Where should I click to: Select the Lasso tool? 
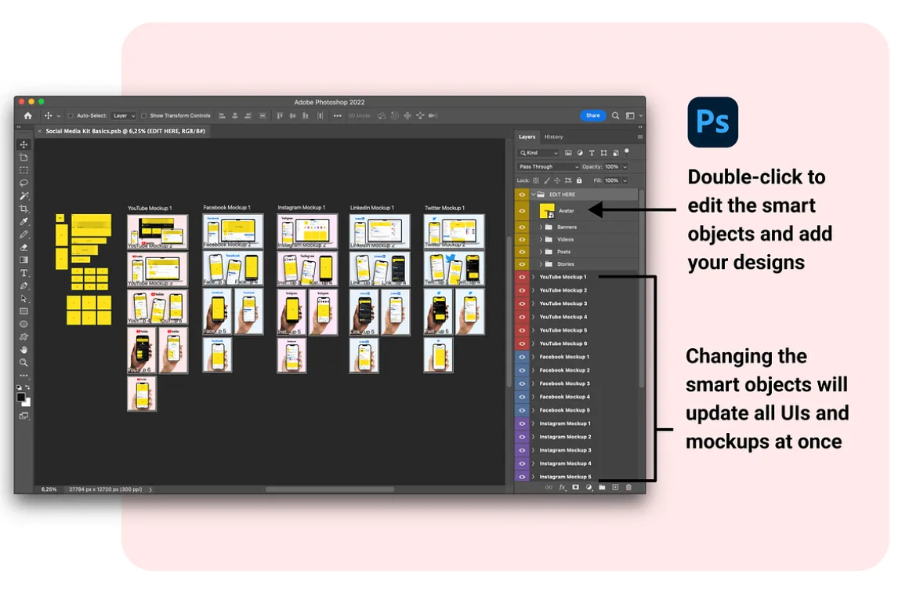tap(24, 183)
